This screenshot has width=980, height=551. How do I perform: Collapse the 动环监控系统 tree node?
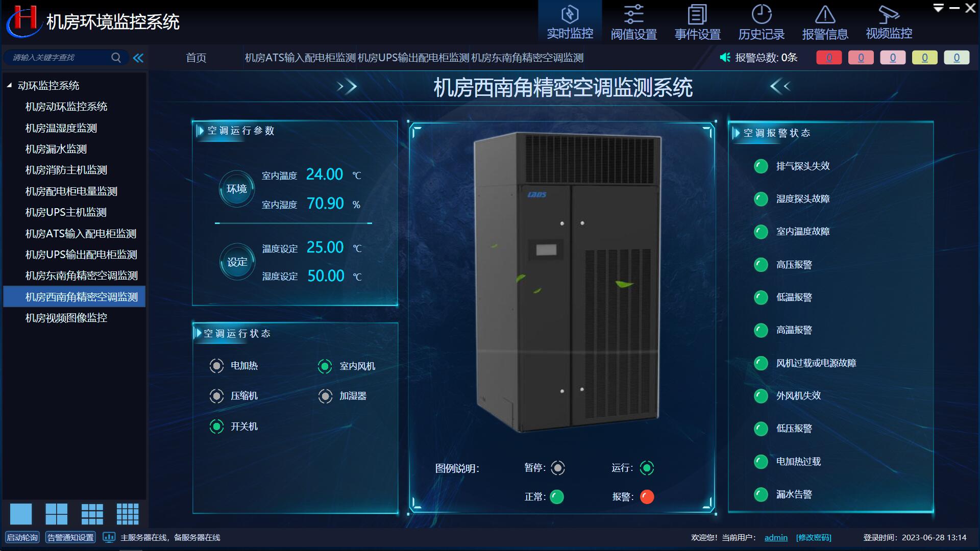click(9, 86)
